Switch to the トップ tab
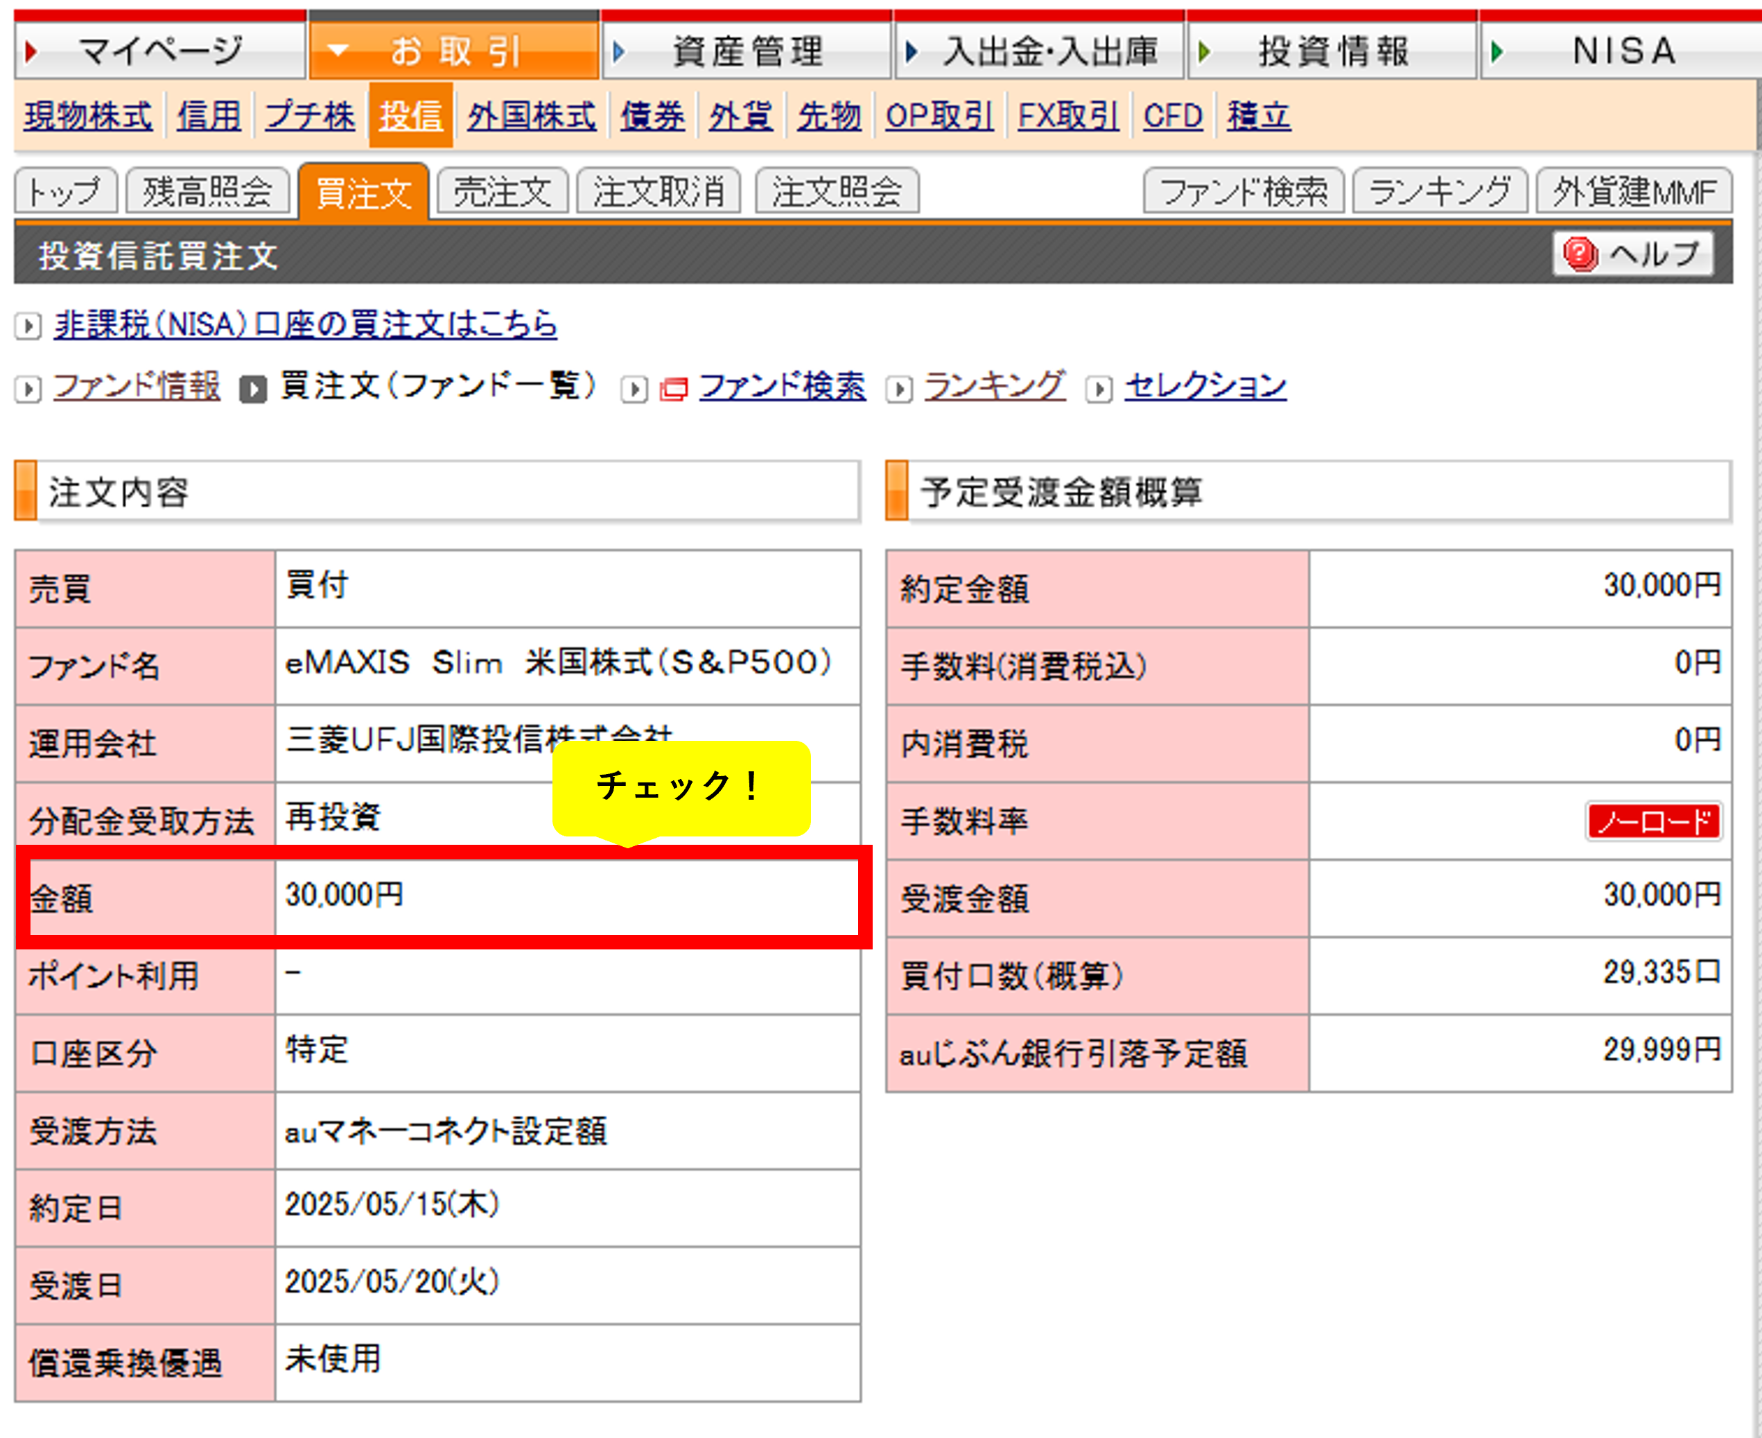The image size is (1762, 1438). (x=67, y=191)
